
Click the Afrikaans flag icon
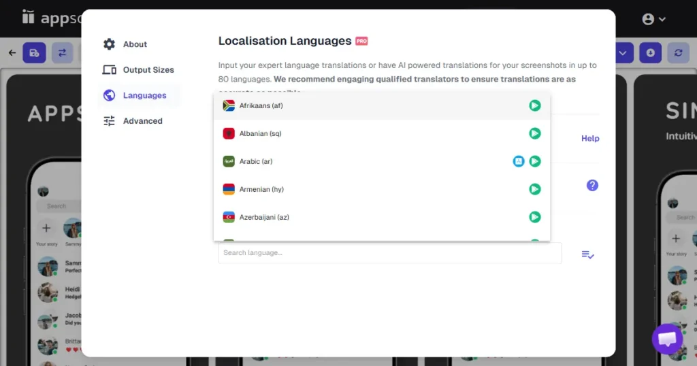click(x=229, y=105)
